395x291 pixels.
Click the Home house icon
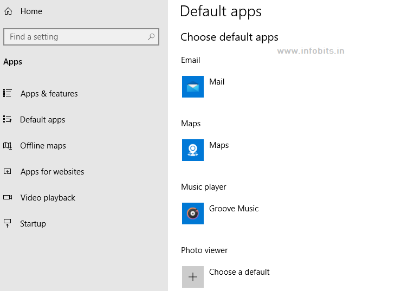8,11
